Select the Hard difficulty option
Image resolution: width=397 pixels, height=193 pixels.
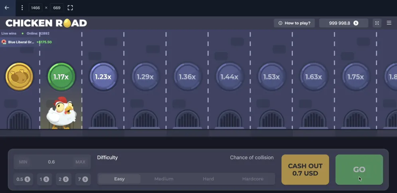208,179
